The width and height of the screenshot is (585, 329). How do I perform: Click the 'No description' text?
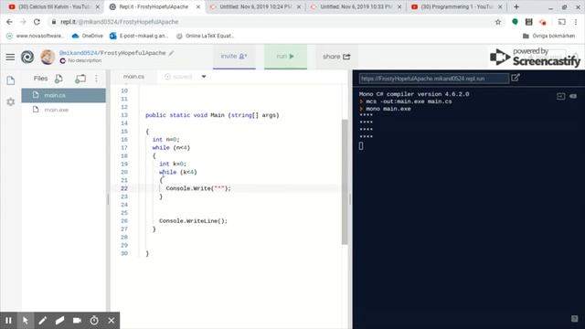click(x=84, y=60)
